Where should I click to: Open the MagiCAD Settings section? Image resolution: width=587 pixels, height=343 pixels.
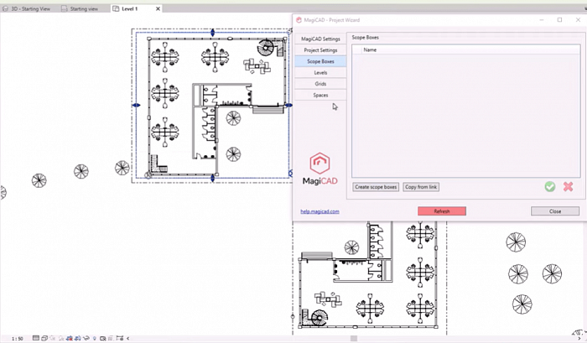(x=320, y=39)
